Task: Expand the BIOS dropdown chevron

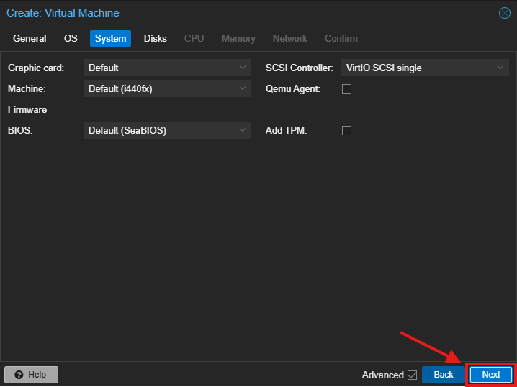Action: pos(243,130)
